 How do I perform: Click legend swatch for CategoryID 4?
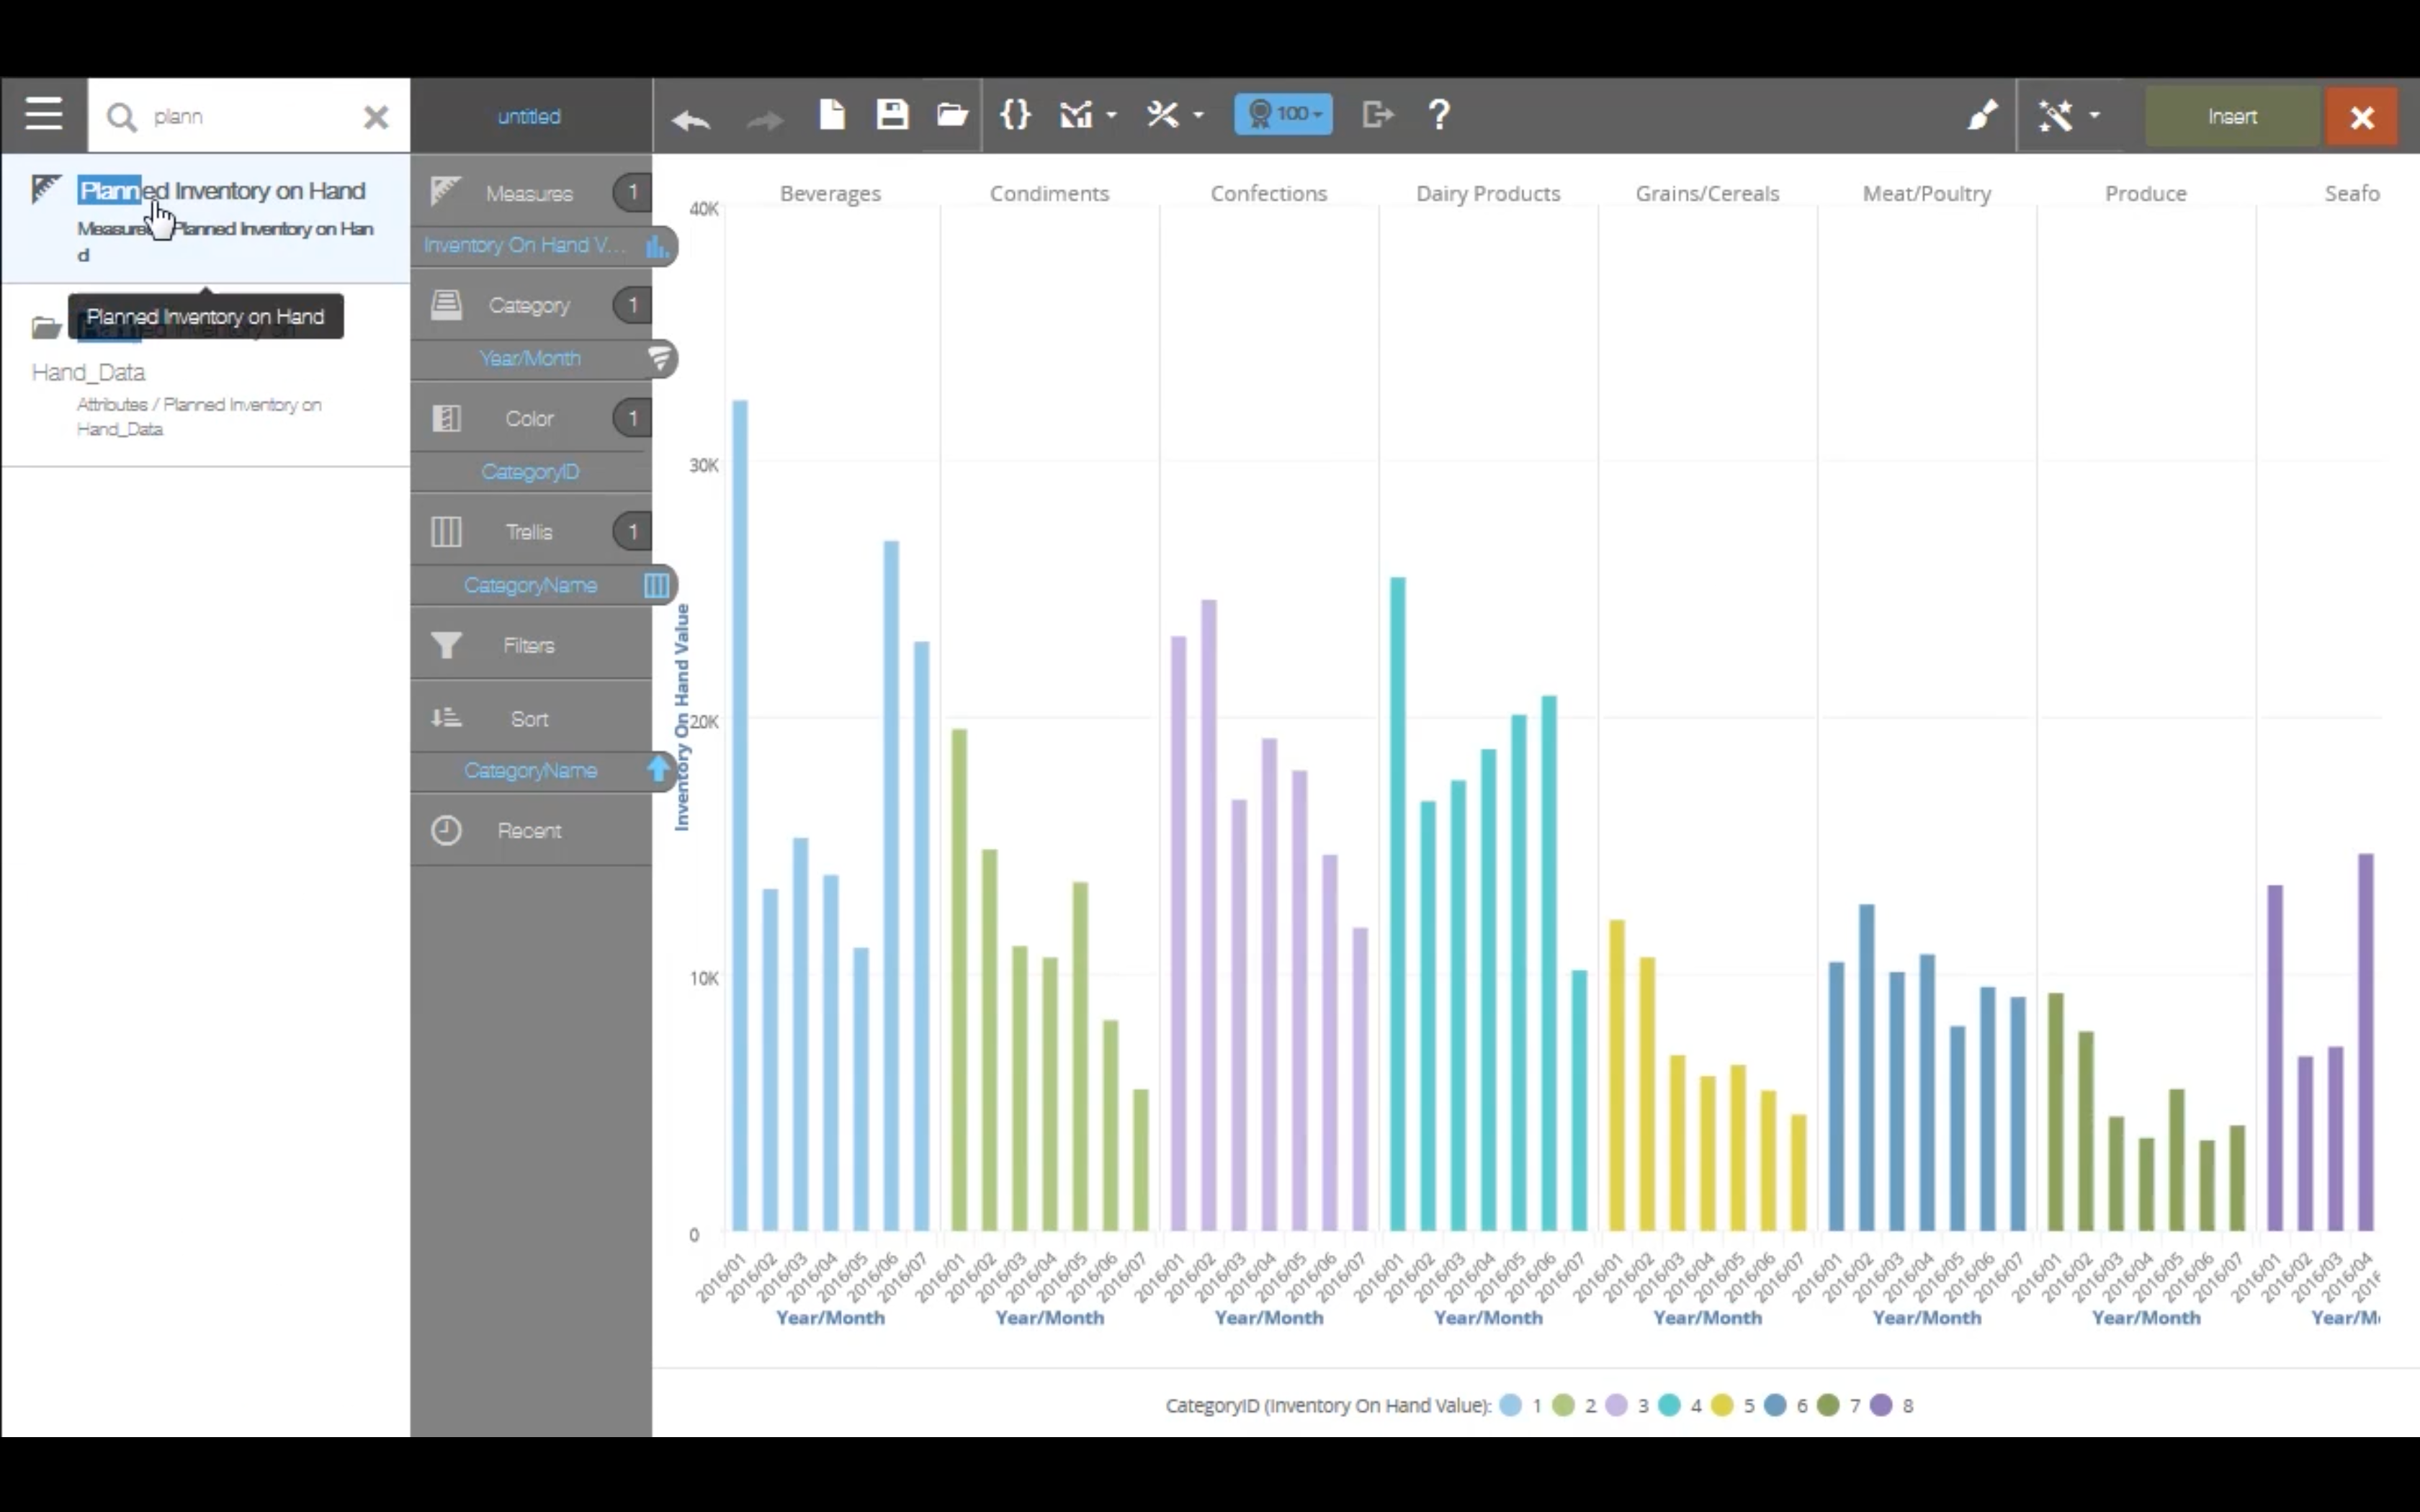click(1669, 1405)
